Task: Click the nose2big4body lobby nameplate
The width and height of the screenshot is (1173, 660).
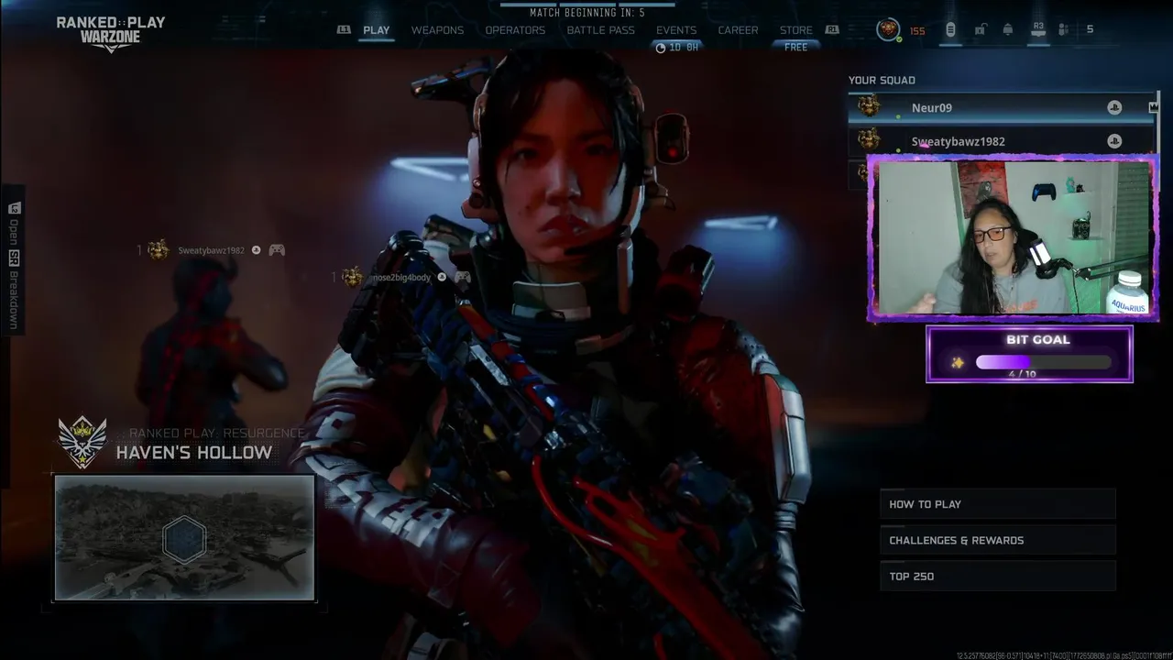Action: (400, 277)
